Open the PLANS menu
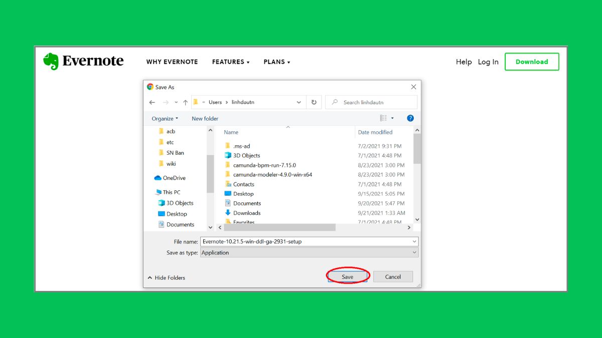Image resolution: width=602 pixels, height=338 pixels. 276,62
